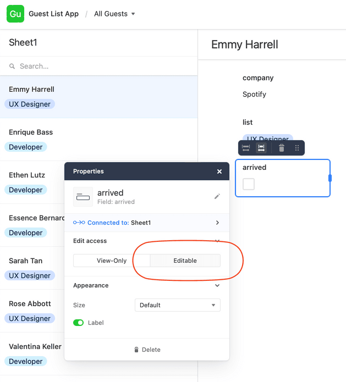Screen dimensions: 346x382
Task: Click the Spotify company value
Action: coord(254,95)
